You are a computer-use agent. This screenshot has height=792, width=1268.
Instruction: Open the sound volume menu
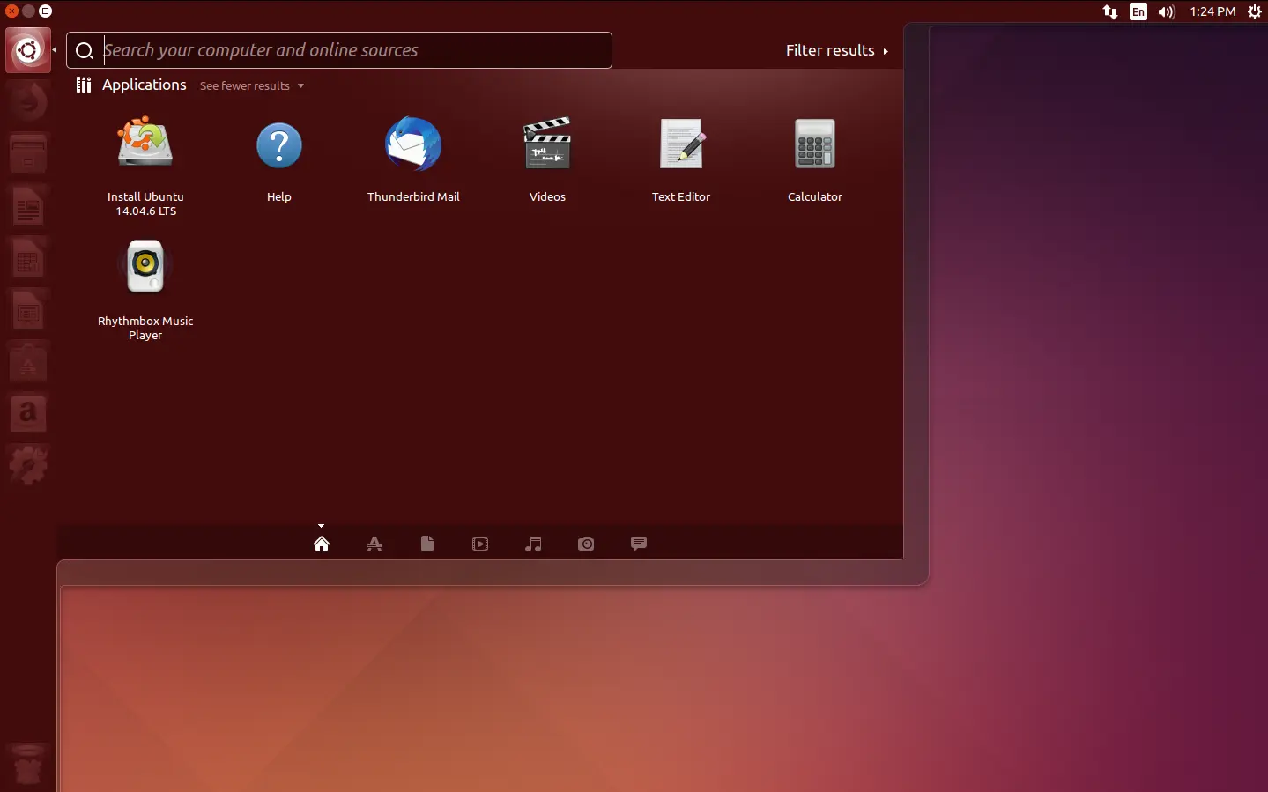coord(1166,11)
